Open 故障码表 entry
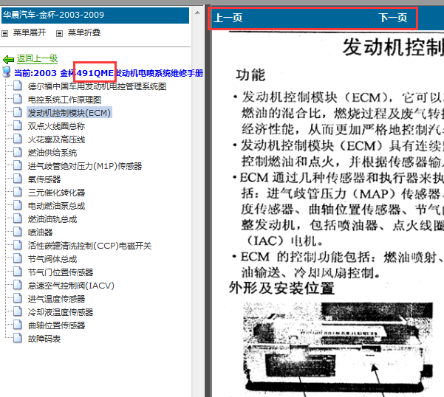Image resolution: width=444 pixels, height=397 pixels. pos(44,339)
